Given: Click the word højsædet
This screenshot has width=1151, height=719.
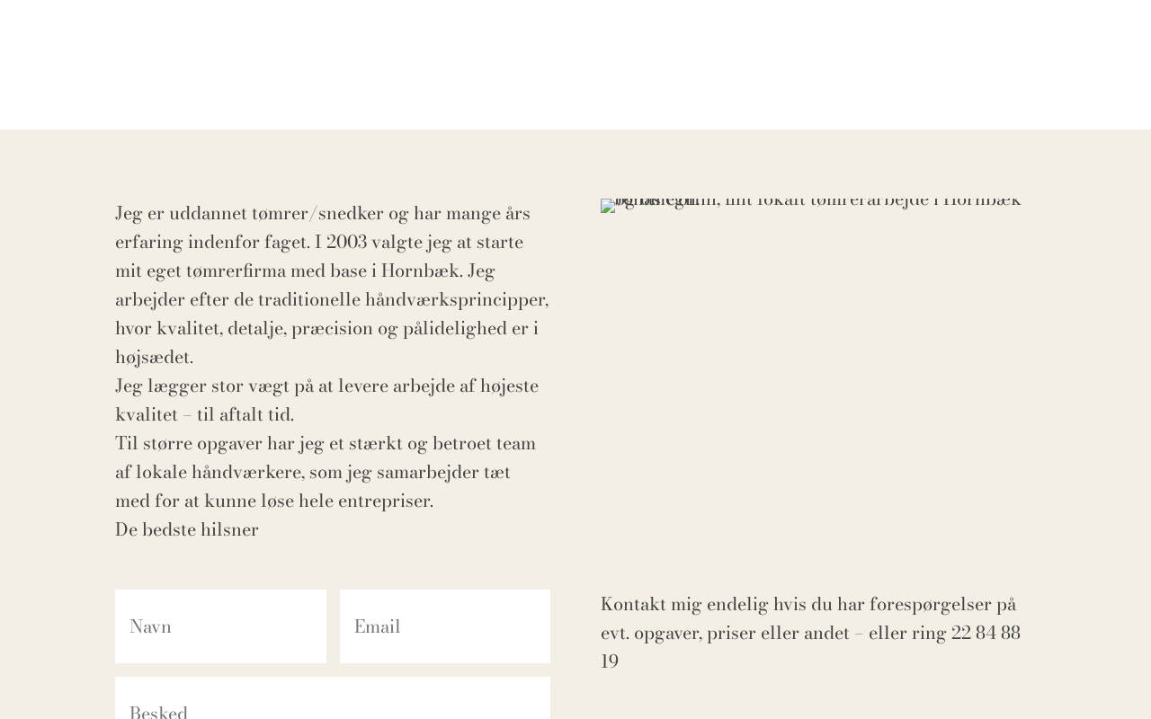Looking at the screenshot, I should 154,357.
